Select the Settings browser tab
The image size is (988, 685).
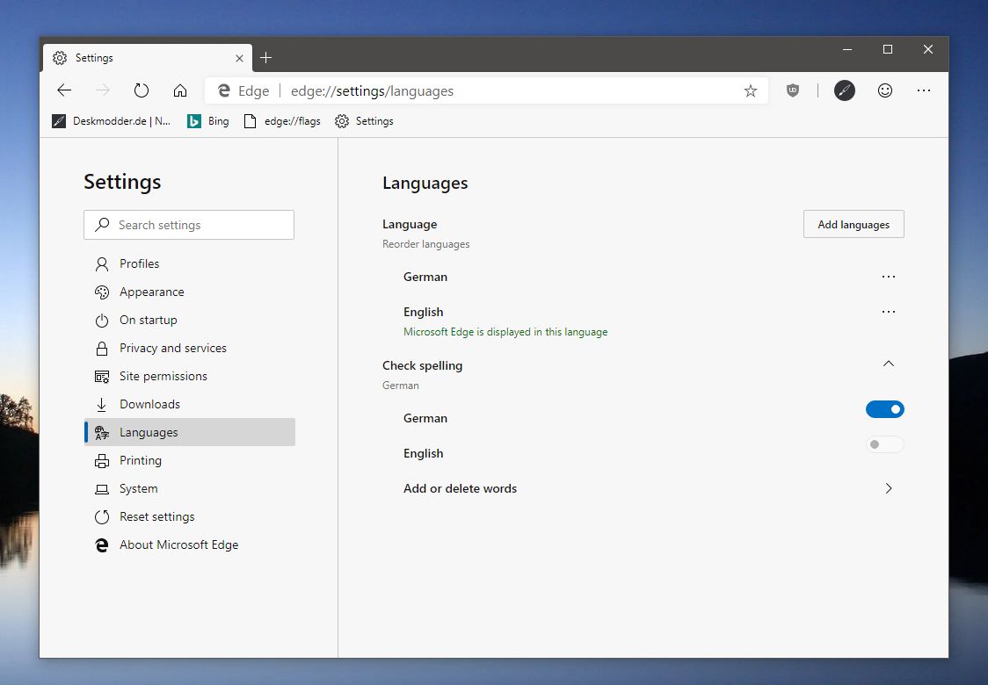tap(148, 58)
